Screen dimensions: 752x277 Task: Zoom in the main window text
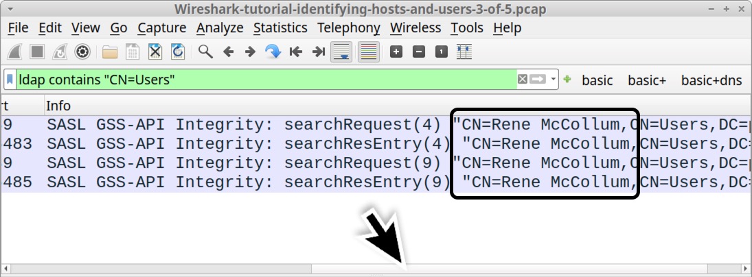click(x=396, y=51)
